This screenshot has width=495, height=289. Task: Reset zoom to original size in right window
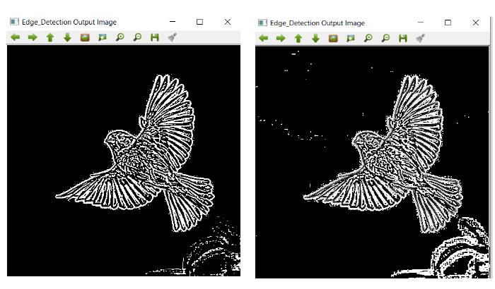click(333, 38)
